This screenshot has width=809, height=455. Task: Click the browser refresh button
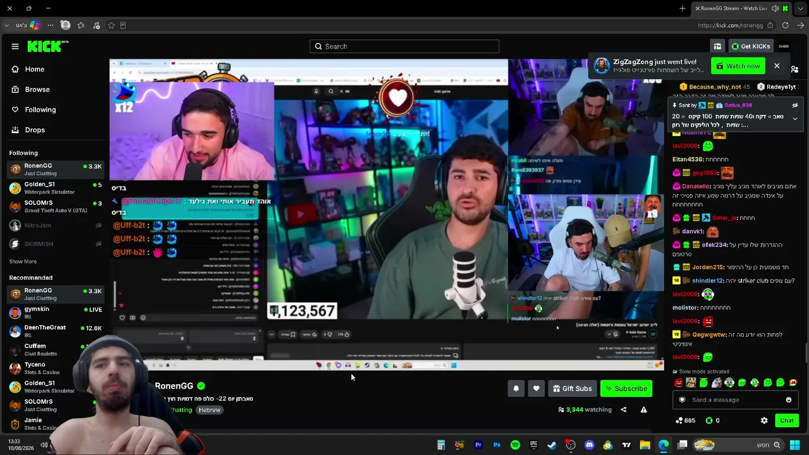[785, 25]
